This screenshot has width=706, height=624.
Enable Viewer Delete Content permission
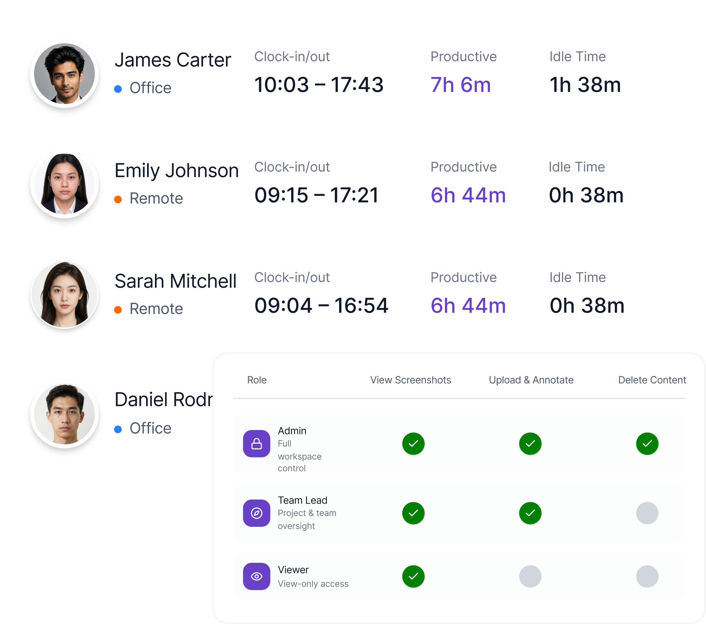pyautogui.click(x=647, y=576)
